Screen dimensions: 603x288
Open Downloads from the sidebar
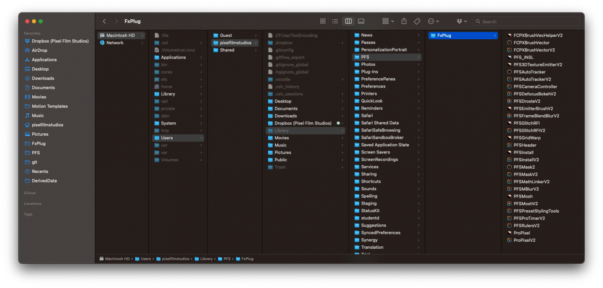coord(40,78)
